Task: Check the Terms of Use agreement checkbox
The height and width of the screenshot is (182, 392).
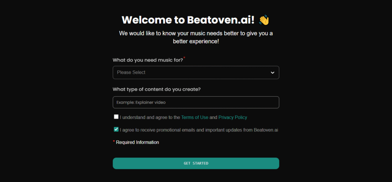Action: (116, 117)
